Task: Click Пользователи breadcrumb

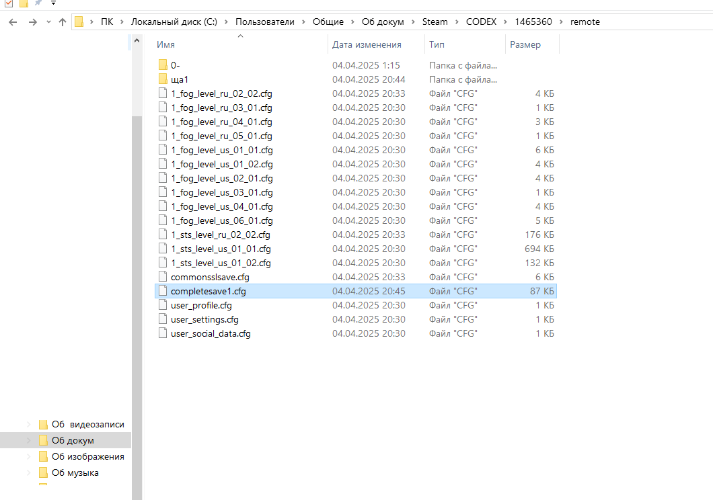Action: [x=264, y=22]
